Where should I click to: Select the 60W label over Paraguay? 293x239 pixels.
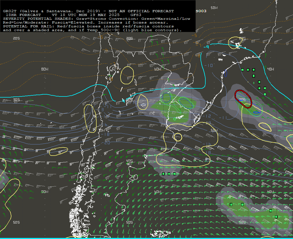click(x=158, y=69)
